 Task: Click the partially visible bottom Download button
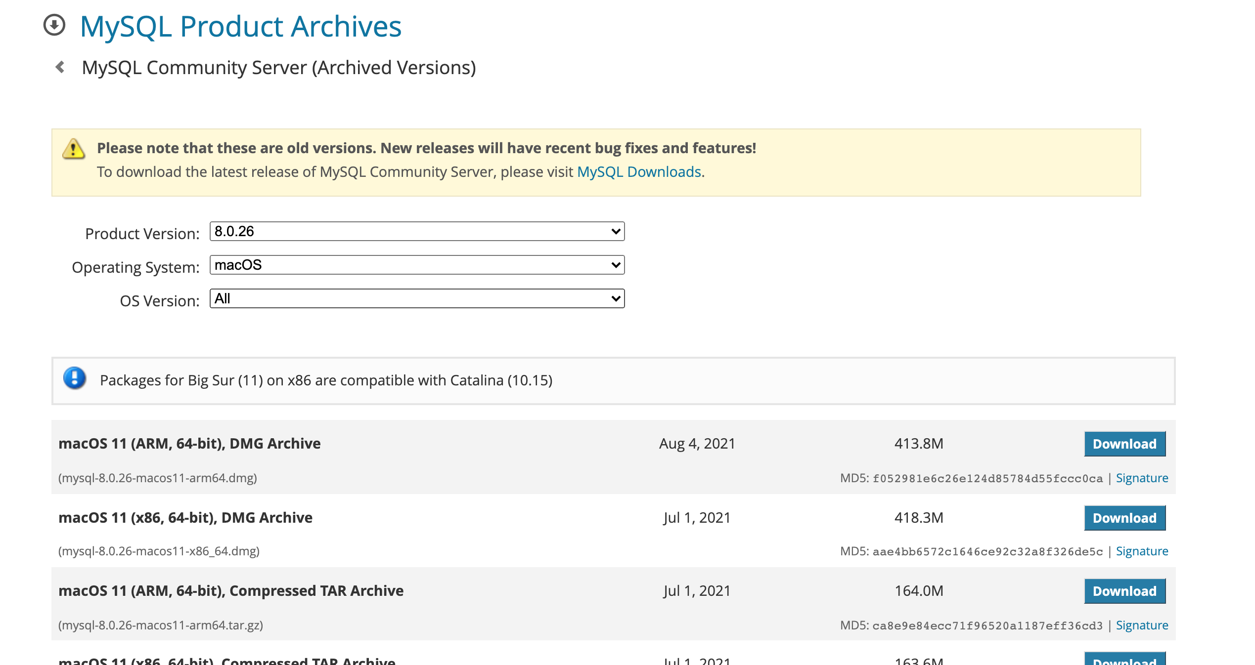click(x=1124, y=660)
